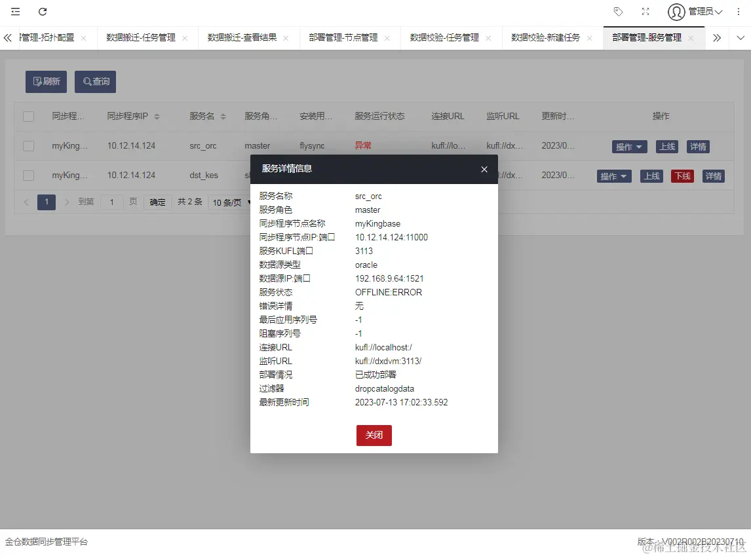Open 操作 dropdown for src_orc row
751x558 pixels.
pos(629,147)
